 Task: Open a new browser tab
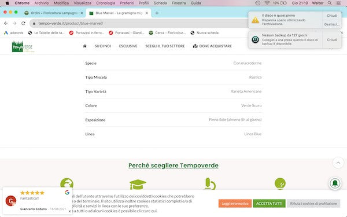(157, 13)
